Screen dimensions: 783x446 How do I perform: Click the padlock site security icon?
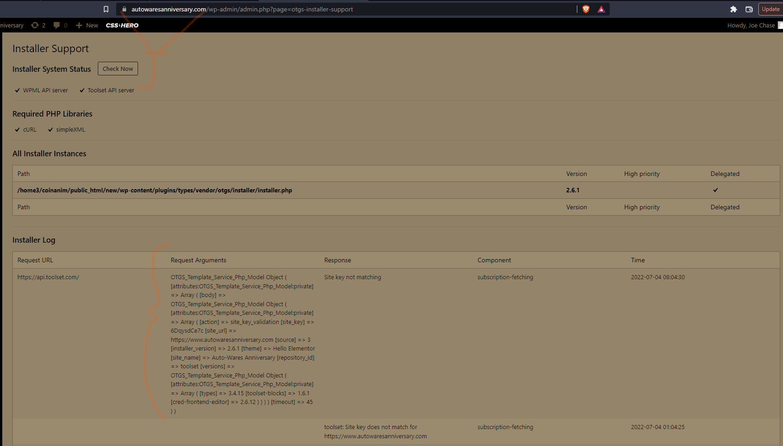pyautogui.click(x=124, y=9)
